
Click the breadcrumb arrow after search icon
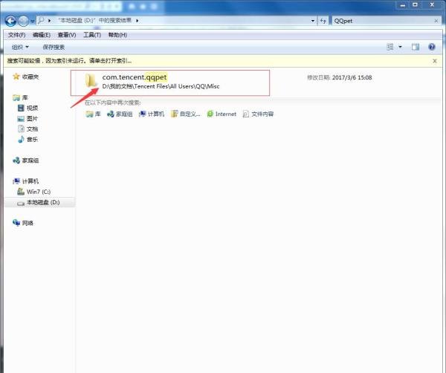coord(50,21)
